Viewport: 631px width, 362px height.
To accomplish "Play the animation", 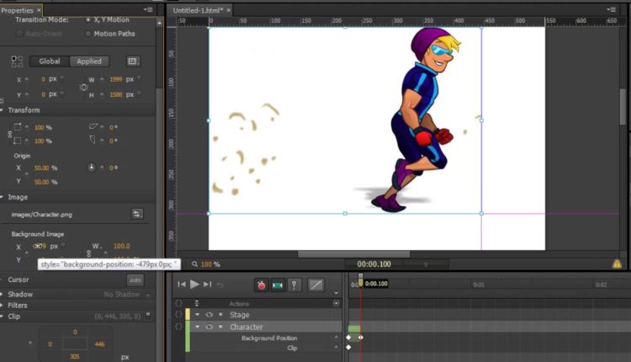I will point(194,285).
